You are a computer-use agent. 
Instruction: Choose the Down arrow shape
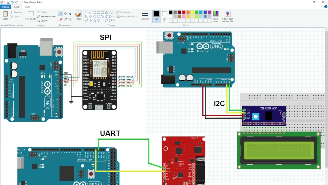87,20
